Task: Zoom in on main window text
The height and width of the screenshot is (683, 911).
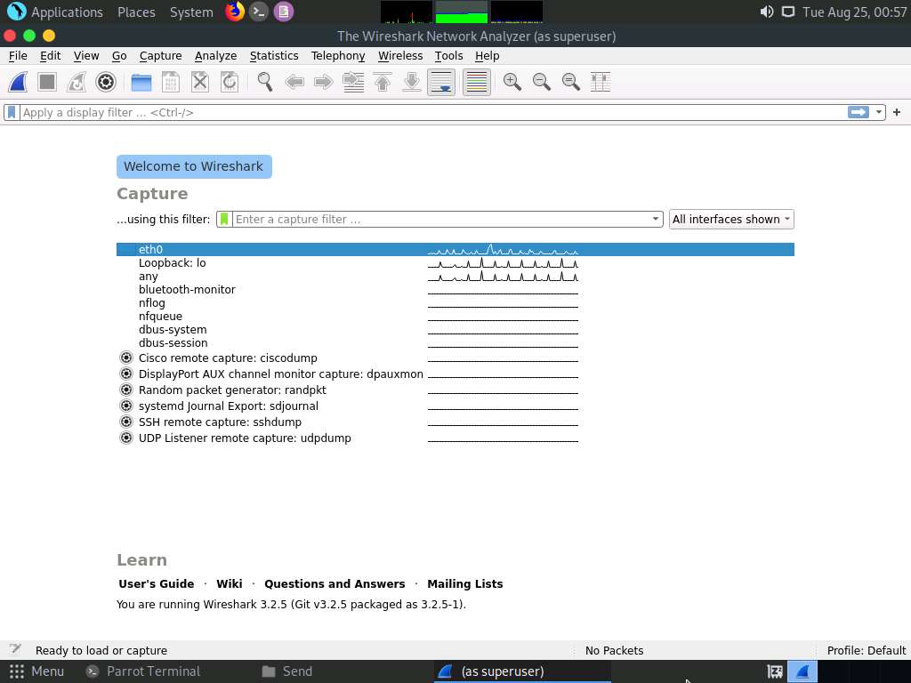Action: (x=512, y=82)
